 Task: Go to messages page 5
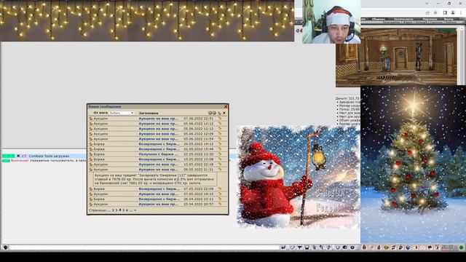[x=124, y=210]
